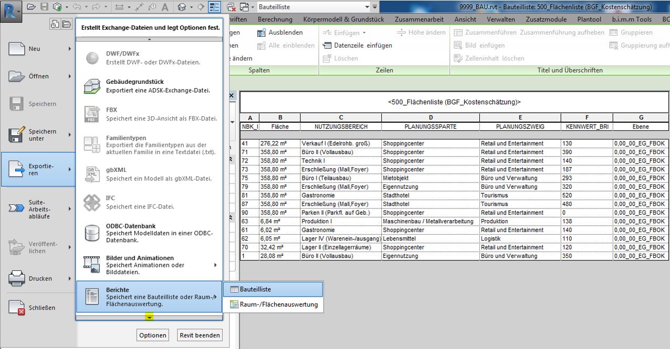Select Bauteilliste from the Berichte submenu

(x=273, y=289)
